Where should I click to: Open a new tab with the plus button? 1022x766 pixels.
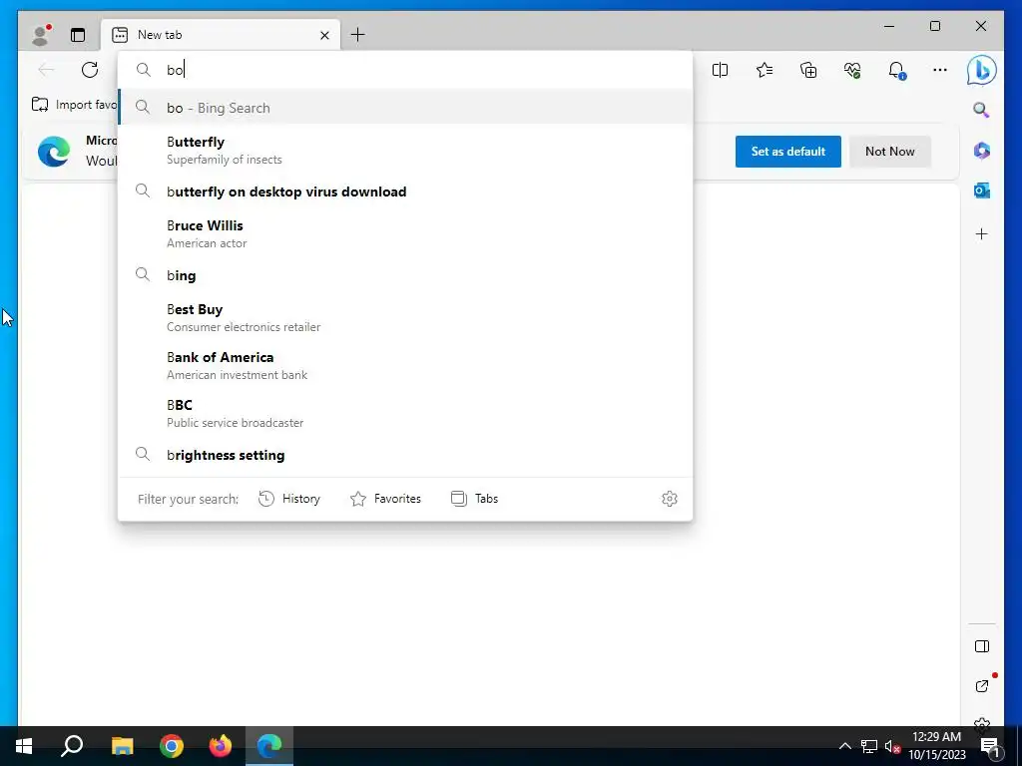coord(358,35)
